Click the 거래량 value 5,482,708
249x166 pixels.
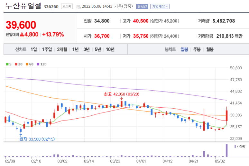224,21
